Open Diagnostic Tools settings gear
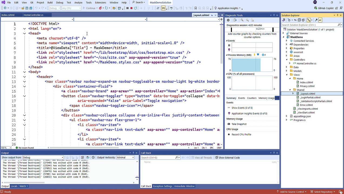Viewport: 344px width, 194px height. pyautogui.click(x=228, y=20)
